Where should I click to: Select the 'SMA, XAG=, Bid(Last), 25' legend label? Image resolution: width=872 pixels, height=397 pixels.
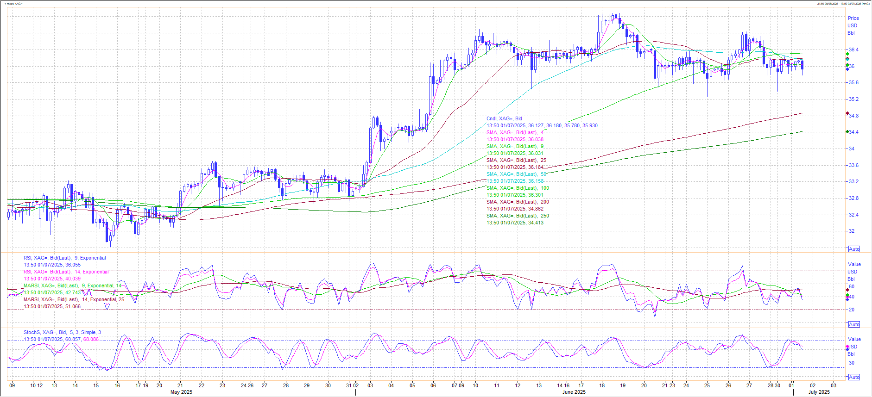[x=516, y=160]
